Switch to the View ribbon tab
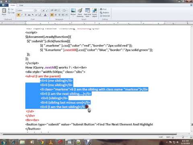193x145 pixels. 21,5
